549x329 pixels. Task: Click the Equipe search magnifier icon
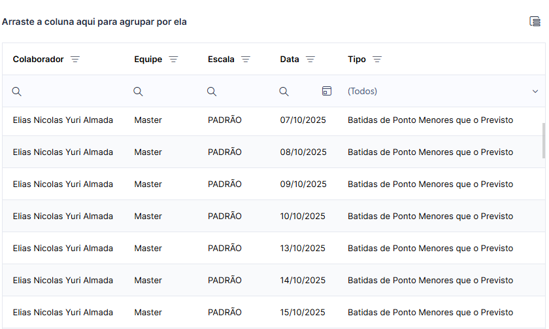(x=138, y=92)
